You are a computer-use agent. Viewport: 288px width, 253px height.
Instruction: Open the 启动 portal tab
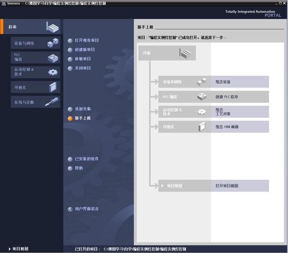[31, 27]
